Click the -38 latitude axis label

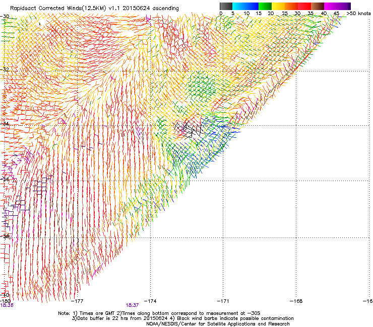tap(5, 236)
